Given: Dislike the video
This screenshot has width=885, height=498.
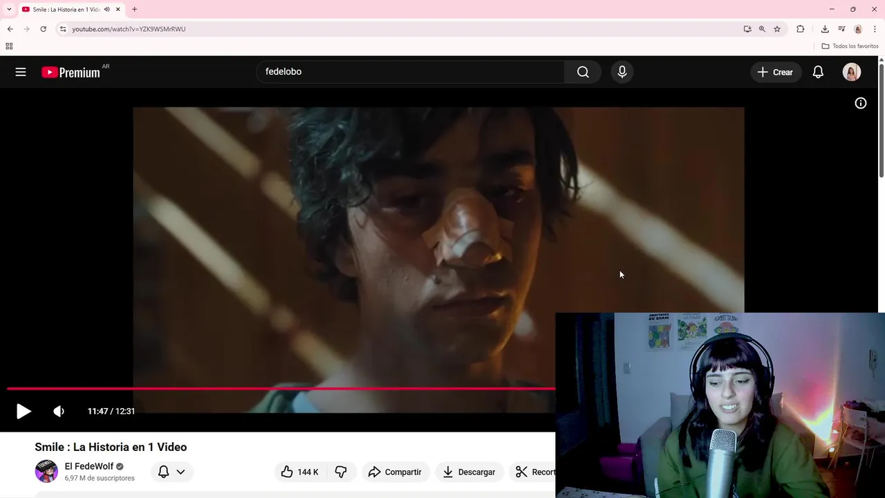Looking at the screenshot, I should click(341, 472).
